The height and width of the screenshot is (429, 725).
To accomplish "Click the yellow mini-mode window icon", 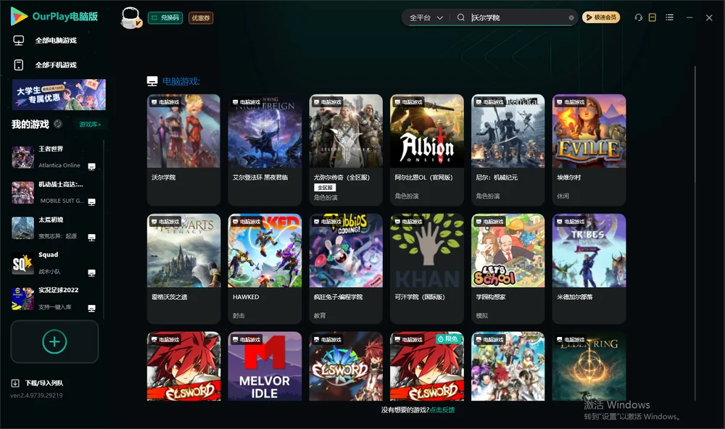I will point(652,17).
